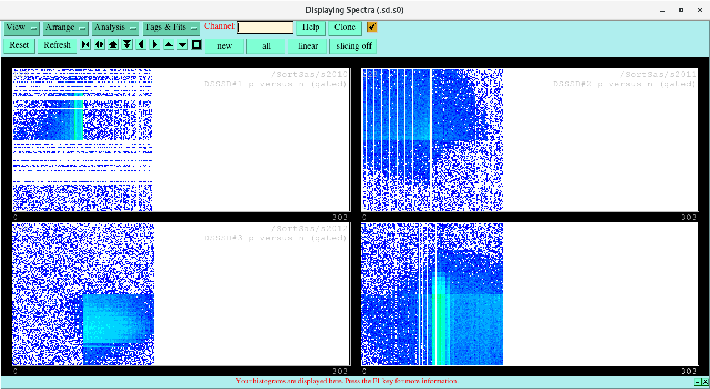
Task: Toggle slicing off to on
Action: (353, 46)
